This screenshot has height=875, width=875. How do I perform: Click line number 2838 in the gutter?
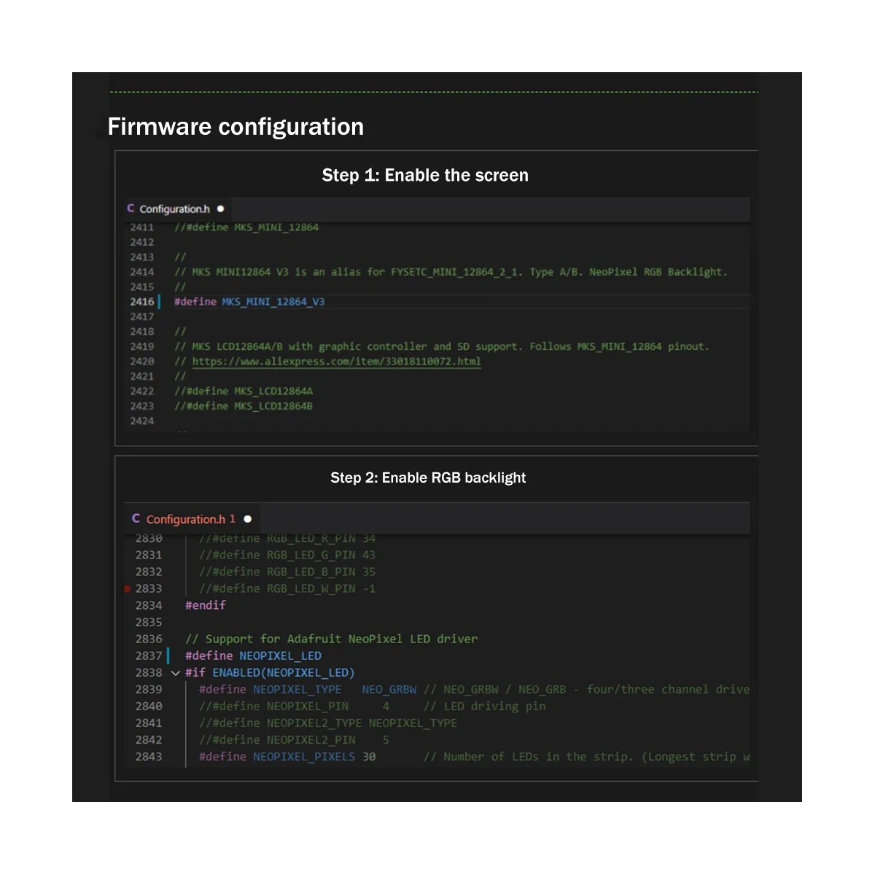(x=149, y=672)
